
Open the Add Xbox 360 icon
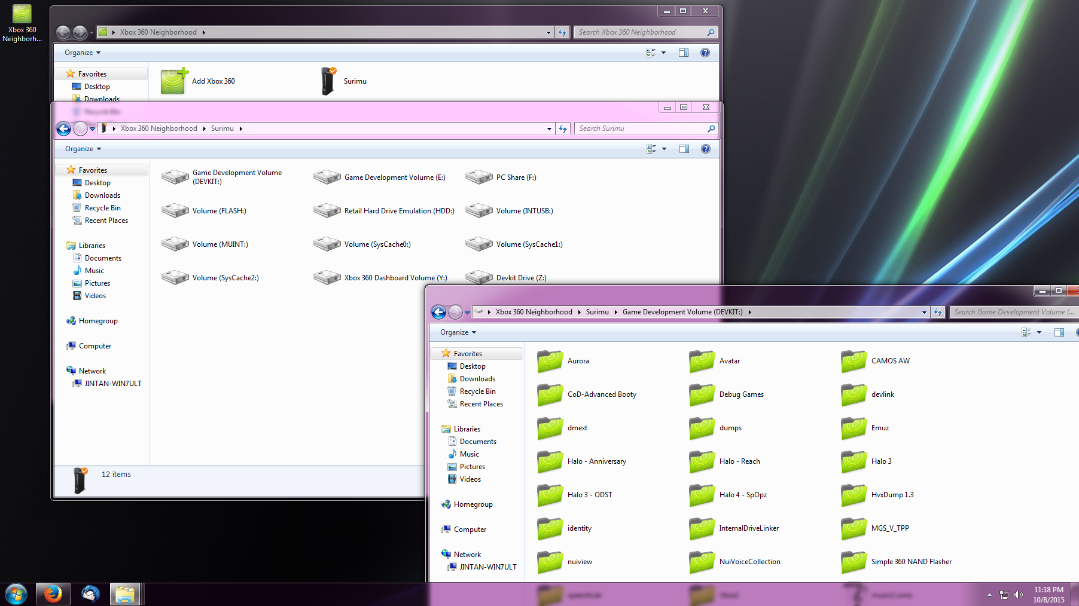point(198,81)
